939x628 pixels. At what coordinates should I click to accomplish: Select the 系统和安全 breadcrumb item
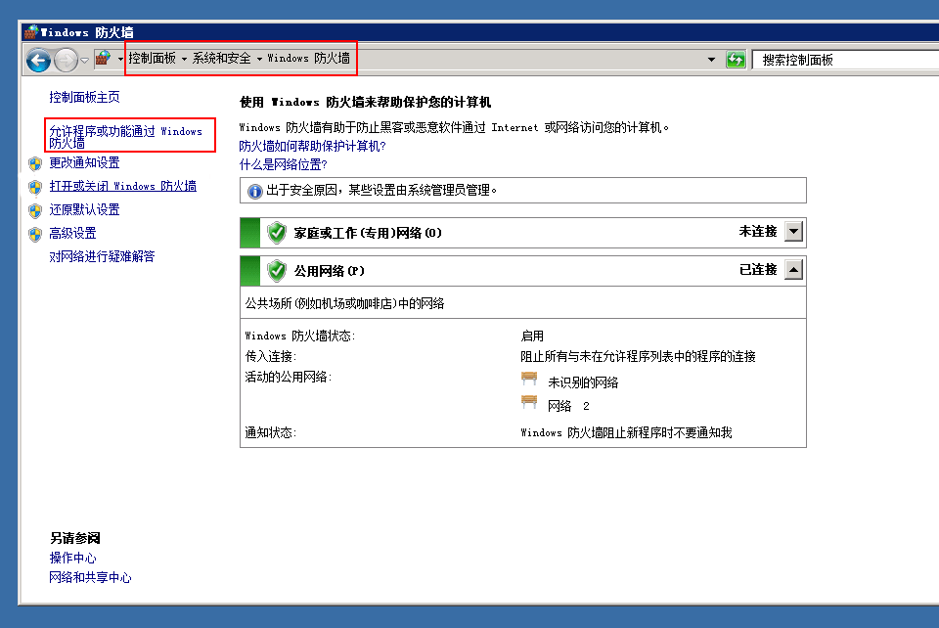(221, 59)
